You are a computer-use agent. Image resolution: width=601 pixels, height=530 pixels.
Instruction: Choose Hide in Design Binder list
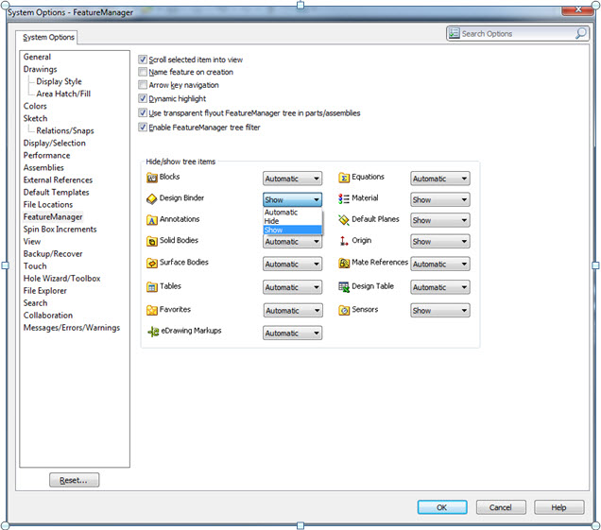point(292,221)
